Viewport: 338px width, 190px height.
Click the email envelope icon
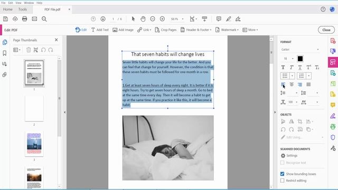(34, 19)
